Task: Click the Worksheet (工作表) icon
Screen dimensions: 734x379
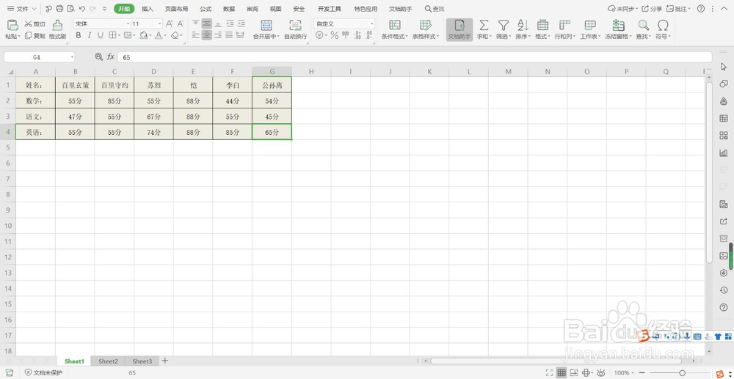Action: click(x=590, y=25)
